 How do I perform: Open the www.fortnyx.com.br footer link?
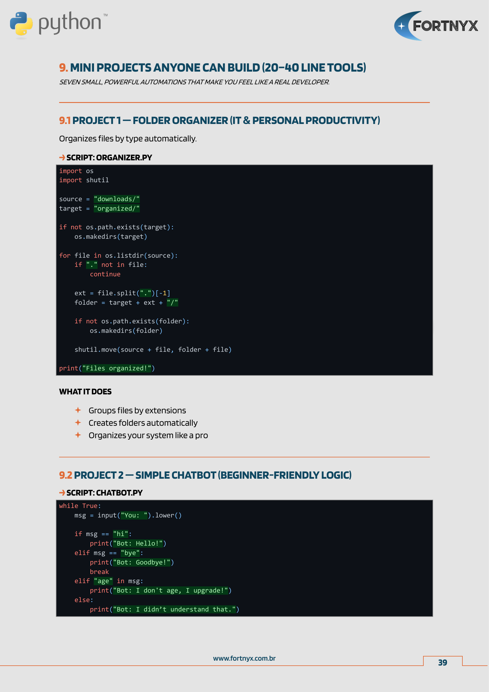244,658
